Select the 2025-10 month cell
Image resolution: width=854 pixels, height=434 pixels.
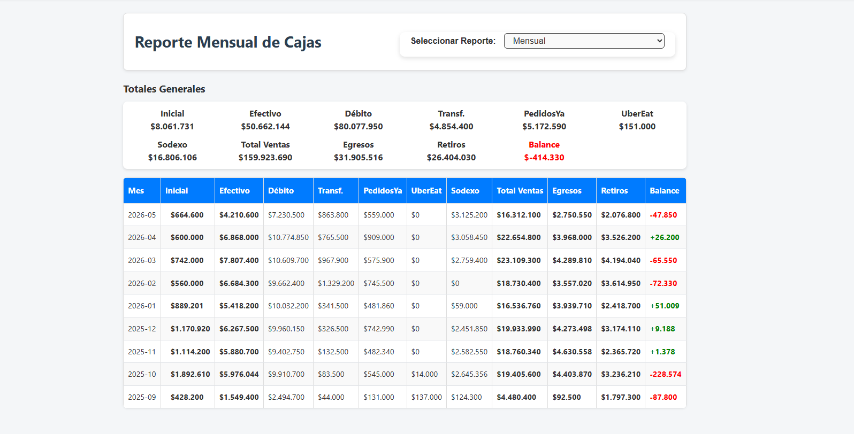pyautogui.click(x=142, y=374)
